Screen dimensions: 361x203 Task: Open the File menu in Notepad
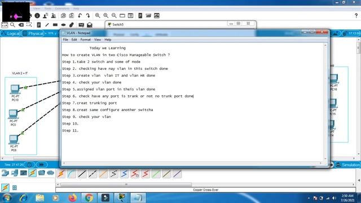coord(65,39)
